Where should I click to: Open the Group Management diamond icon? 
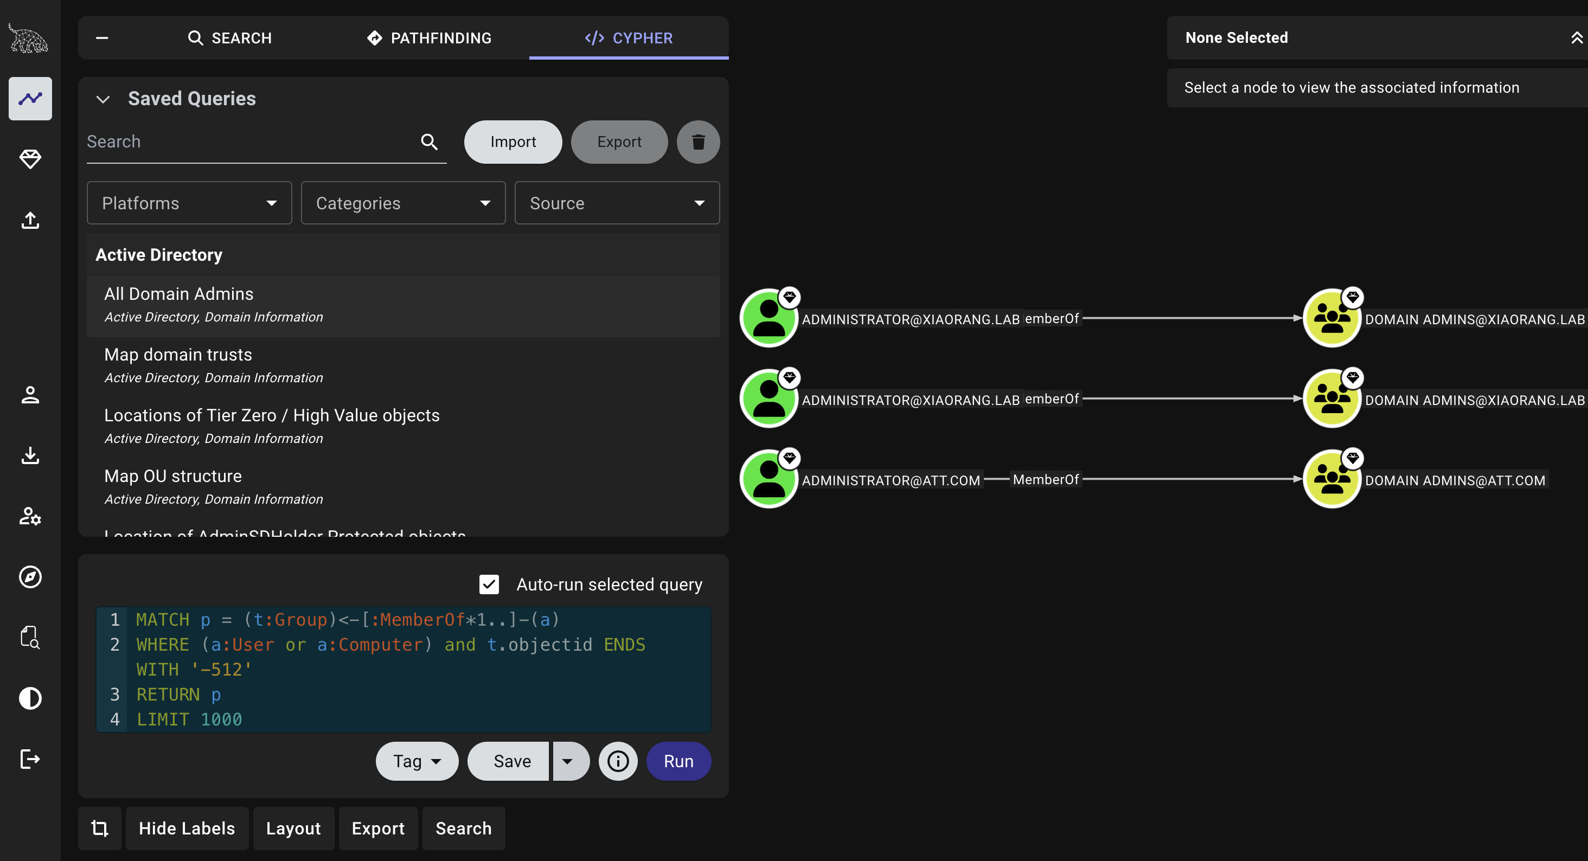(x=30, y=159)
